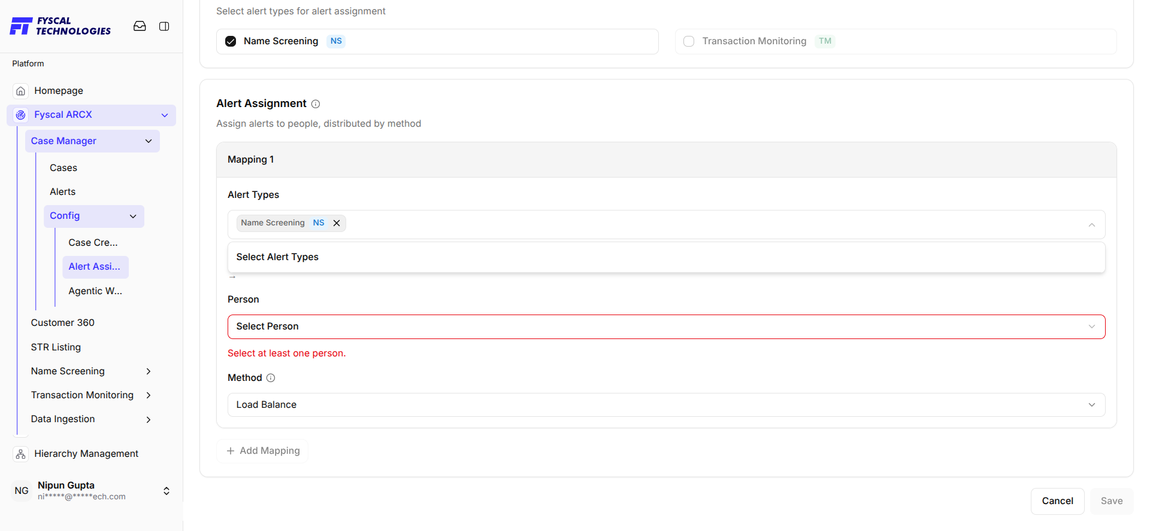This screenshot has width=1150, height=531.
Task: Open STR Listing page
Action: pos(56,347)
